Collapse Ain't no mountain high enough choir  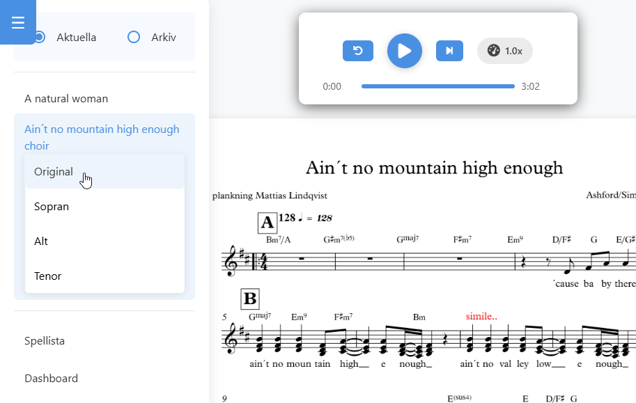coord(102,137)
